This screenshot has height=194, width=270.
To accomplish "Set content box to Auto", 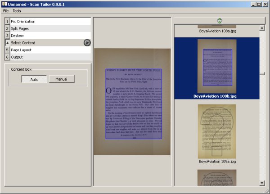I will click(x=34, y=79).
